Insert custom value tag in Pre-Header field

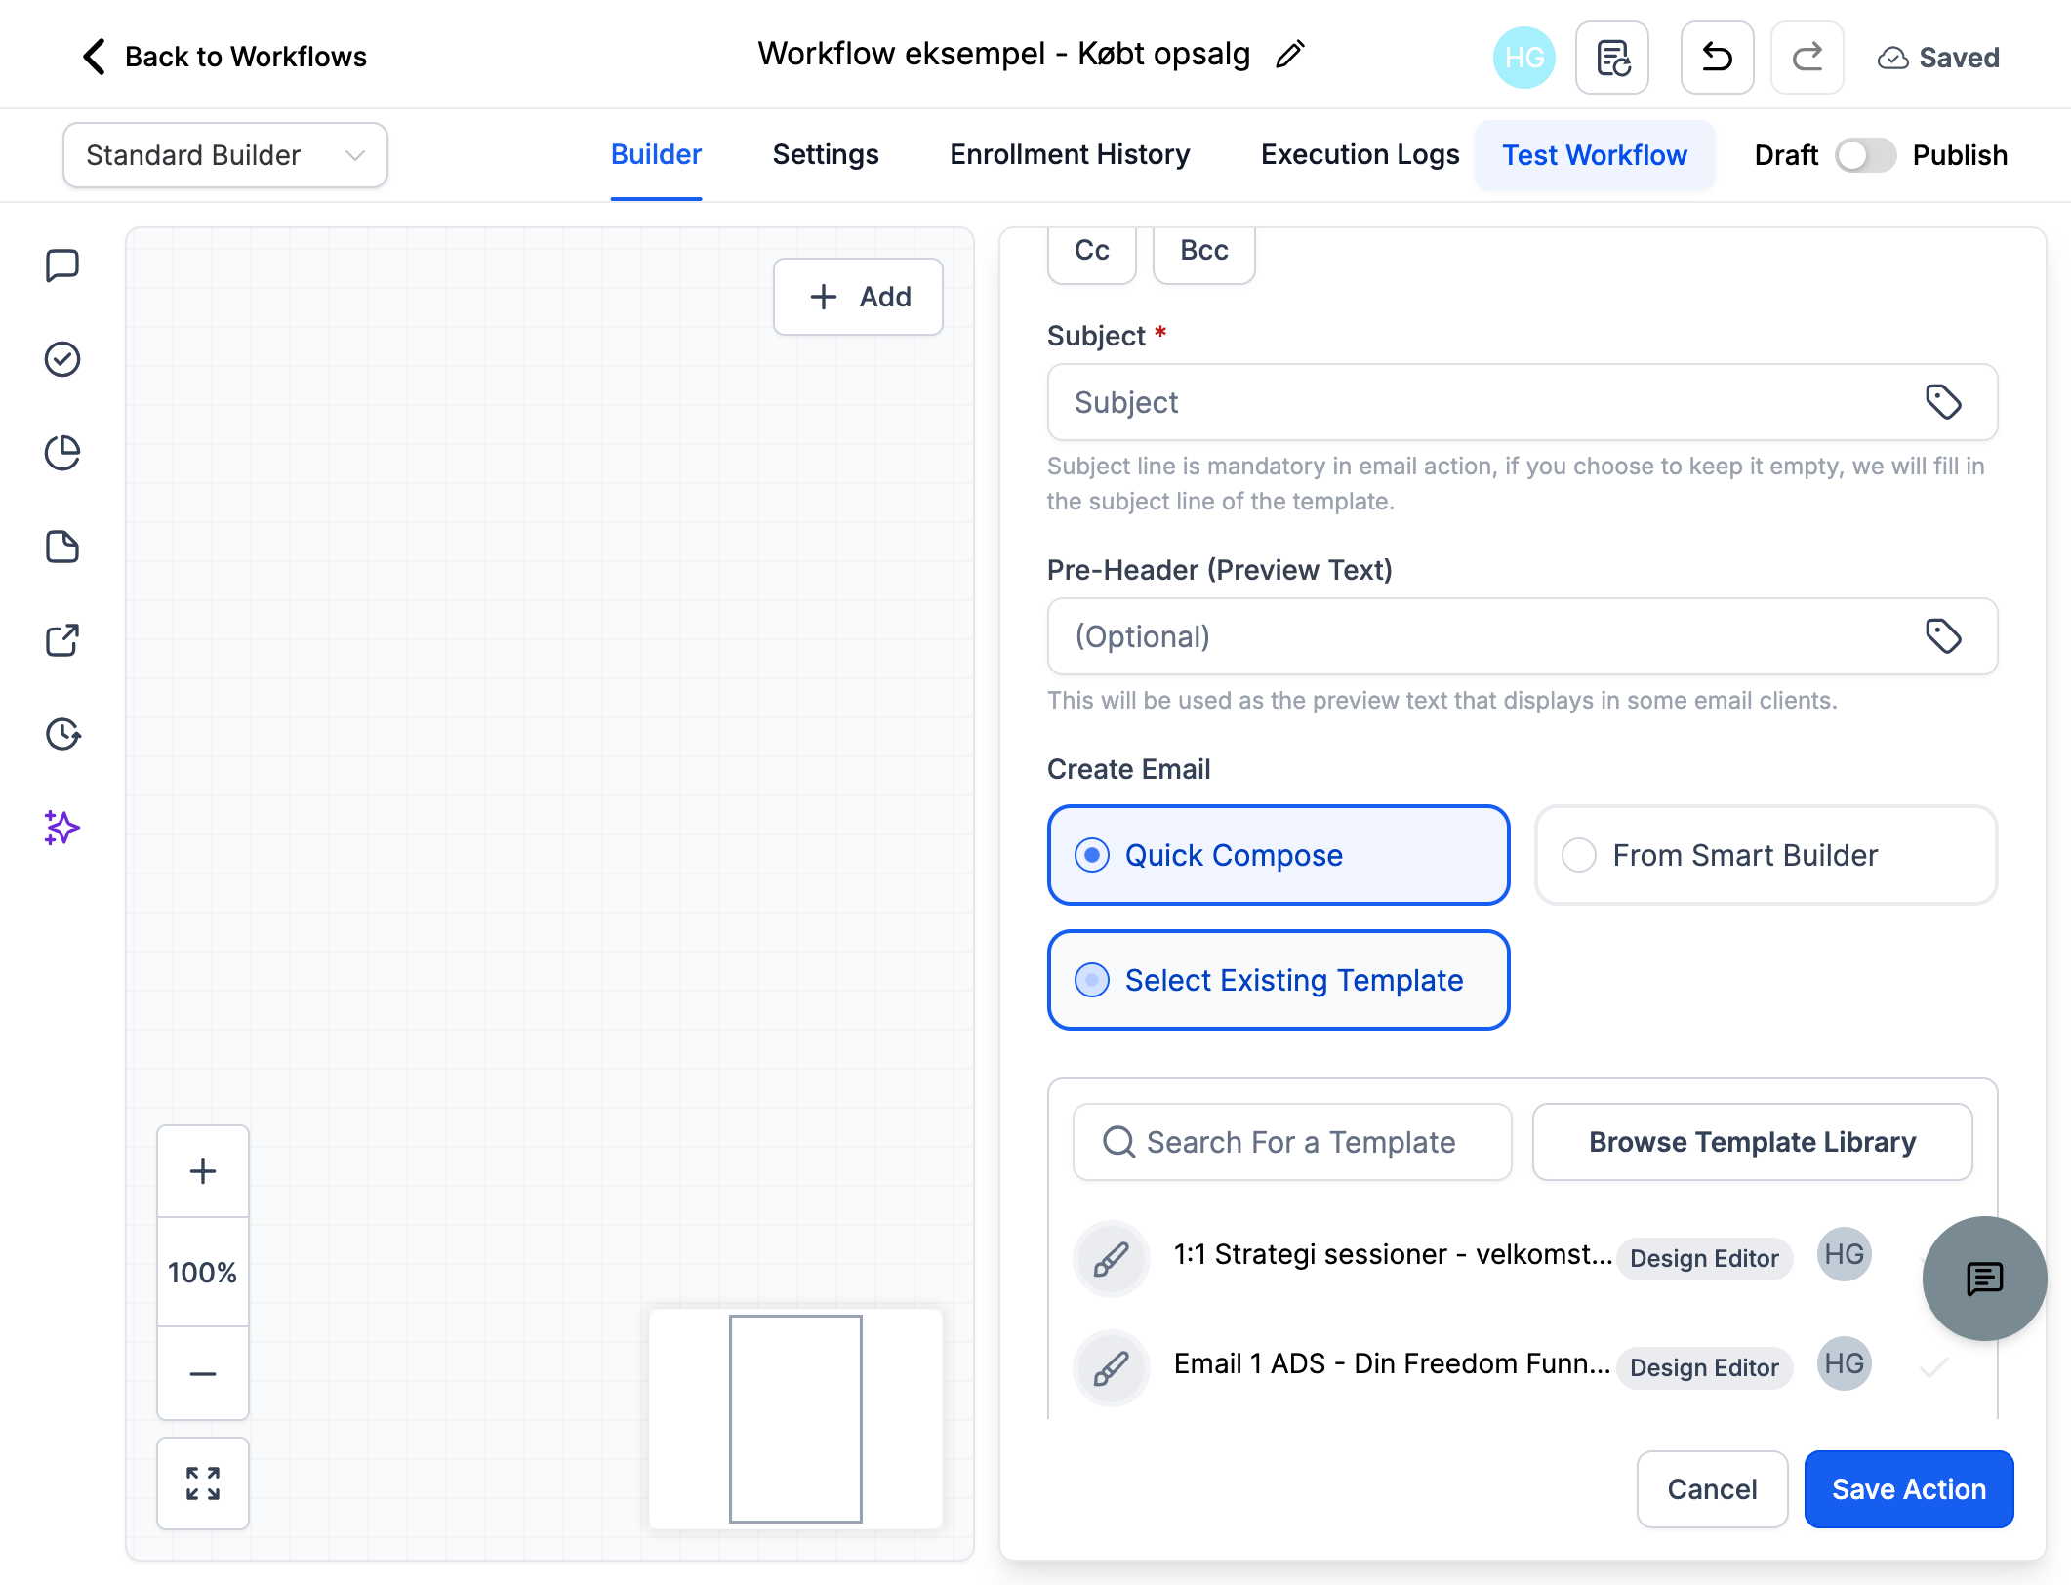tap(1943, 636)
